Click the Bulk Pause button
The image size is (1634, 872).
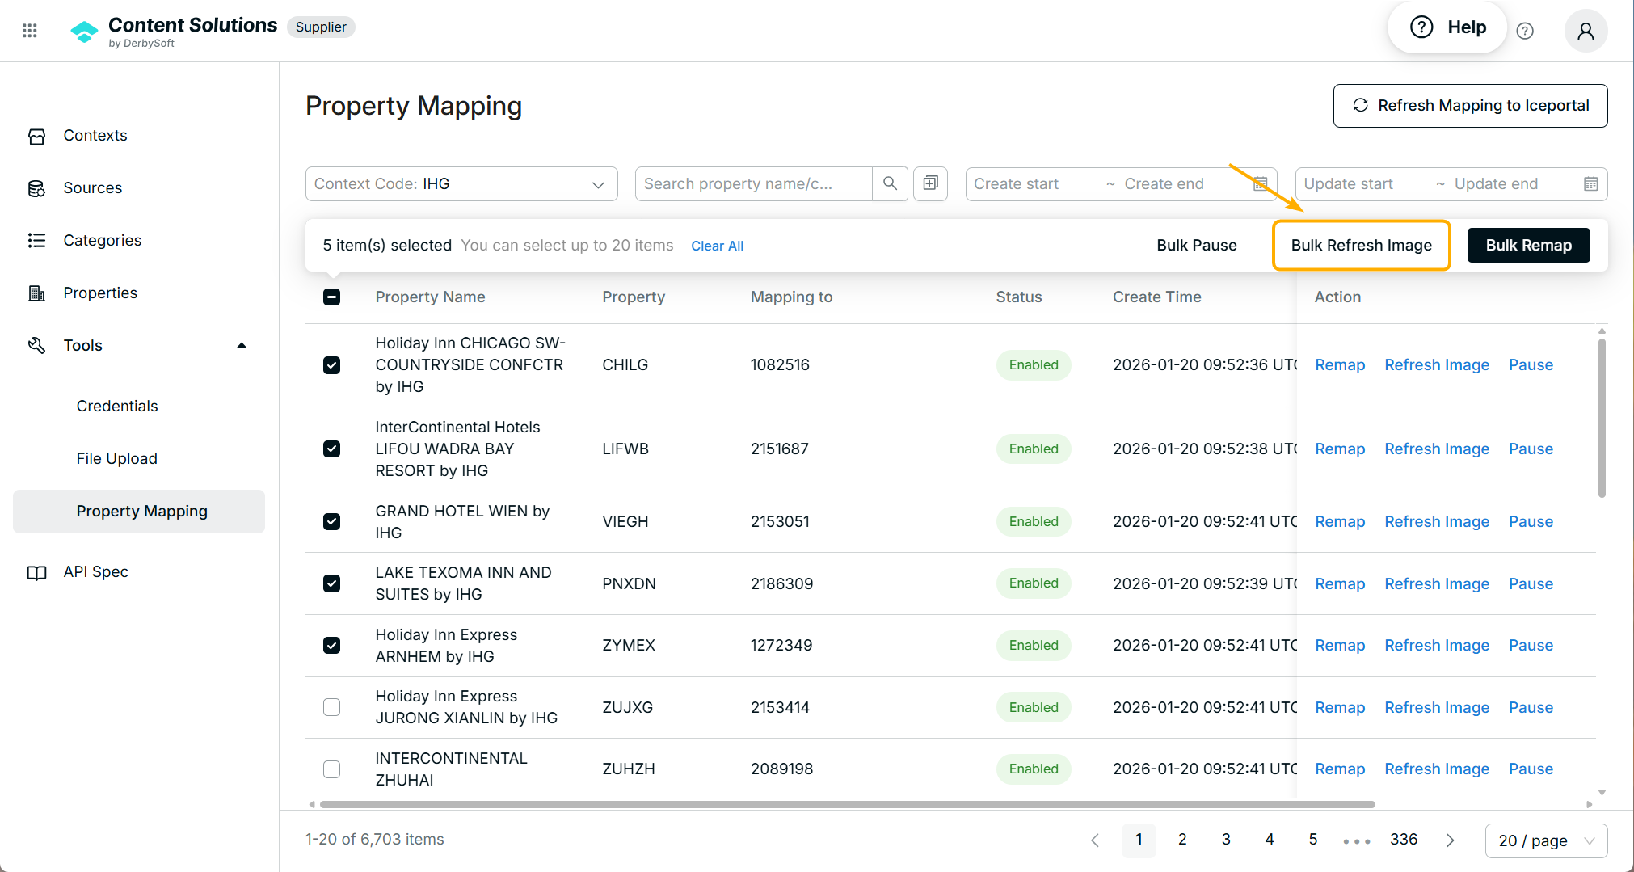(x=1197, y=245)
